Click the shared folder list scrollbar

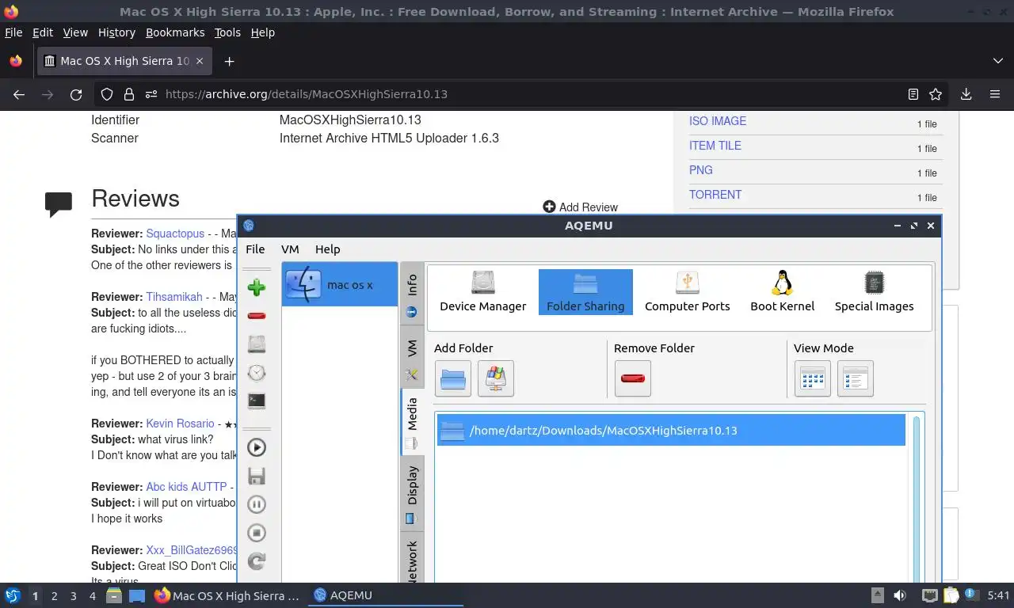(x=917, y=499)
